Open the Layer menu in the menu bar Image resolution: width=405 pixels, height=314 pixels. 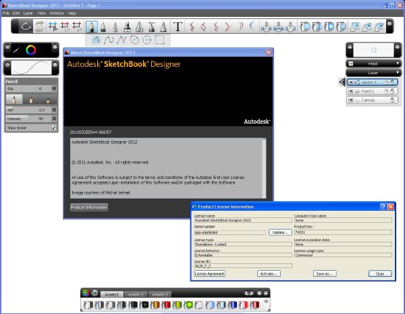coord(28,14)
